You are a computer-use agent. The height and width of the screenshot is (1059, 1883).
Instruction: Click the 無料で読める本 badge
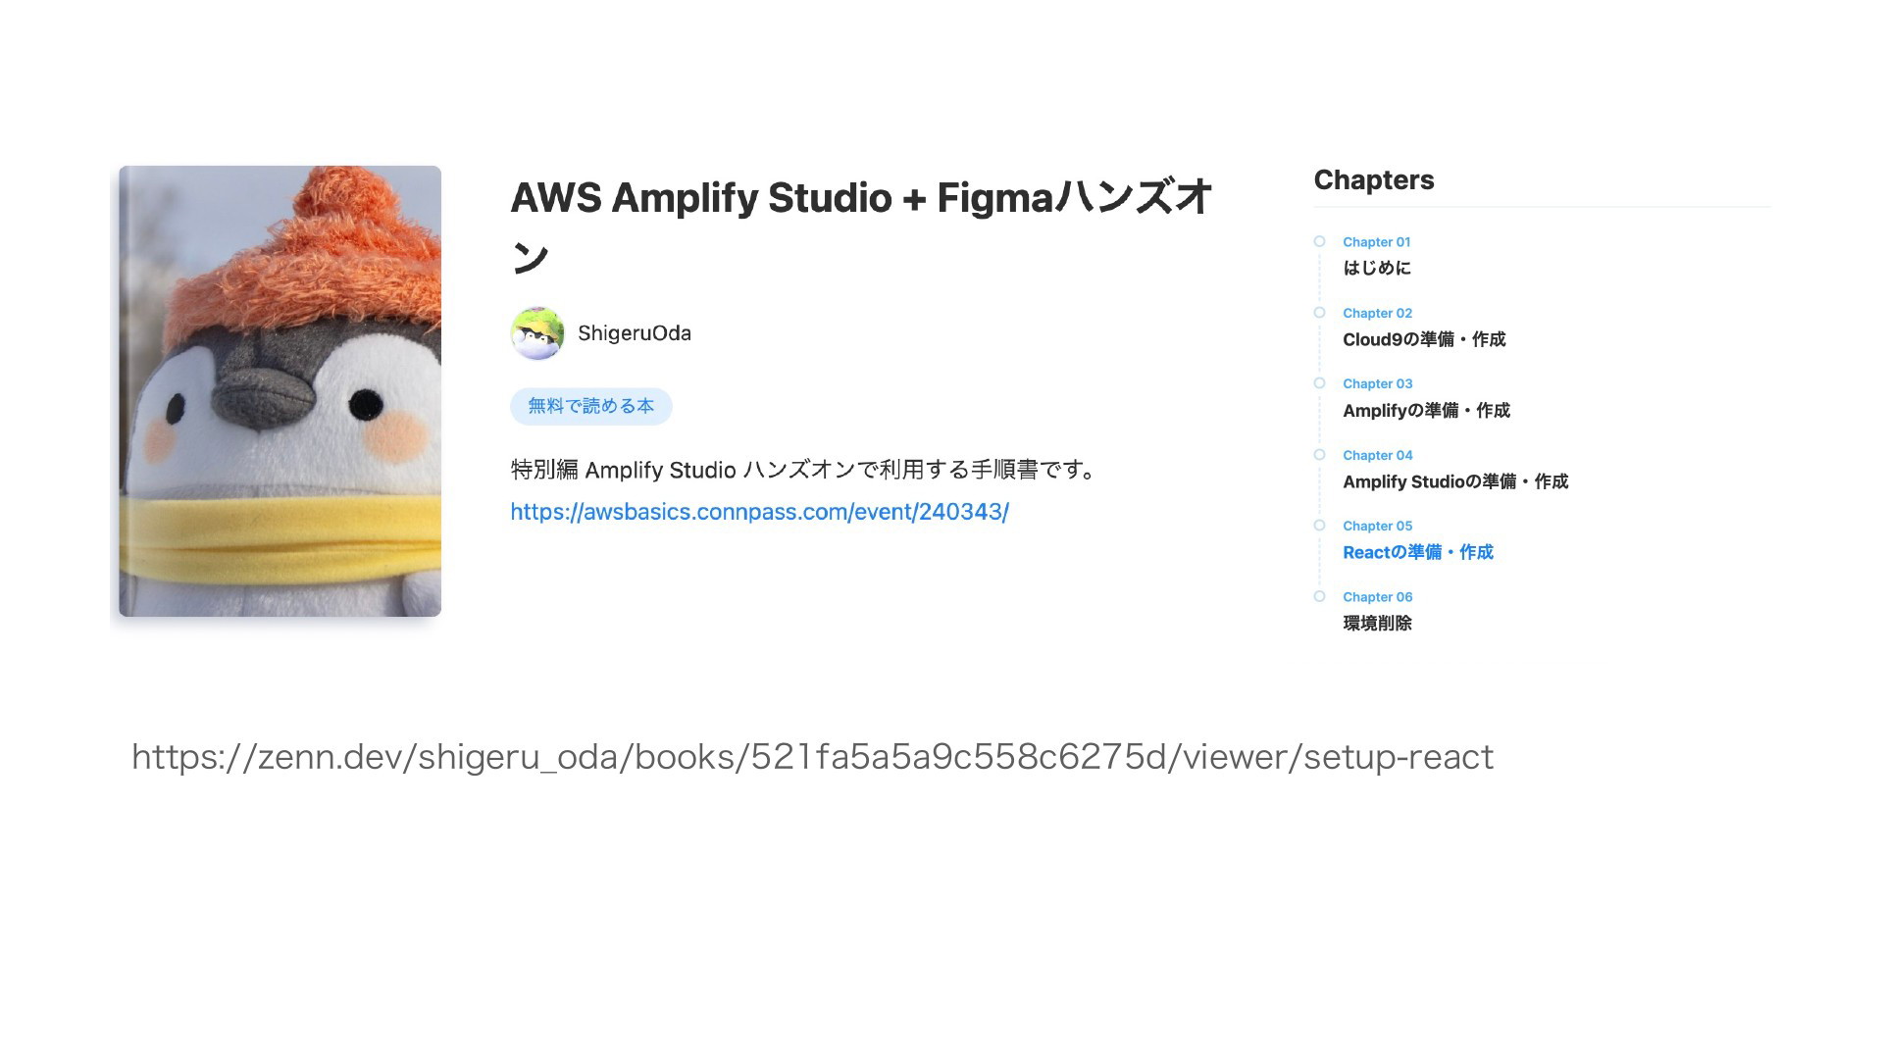click(x=591, y=406)
